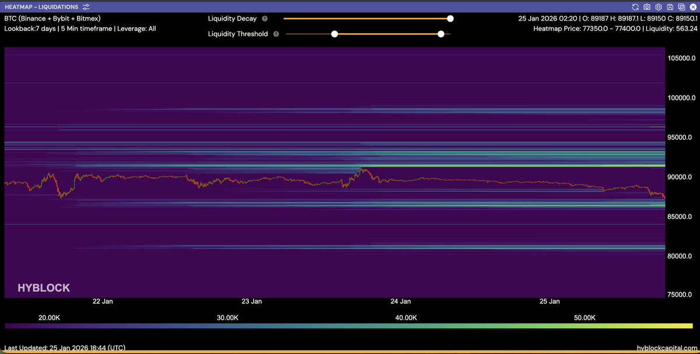This screenshot has width=700, height=354.
Task: Click the Liquidity Decay help icon
Action: click(265, 18)
